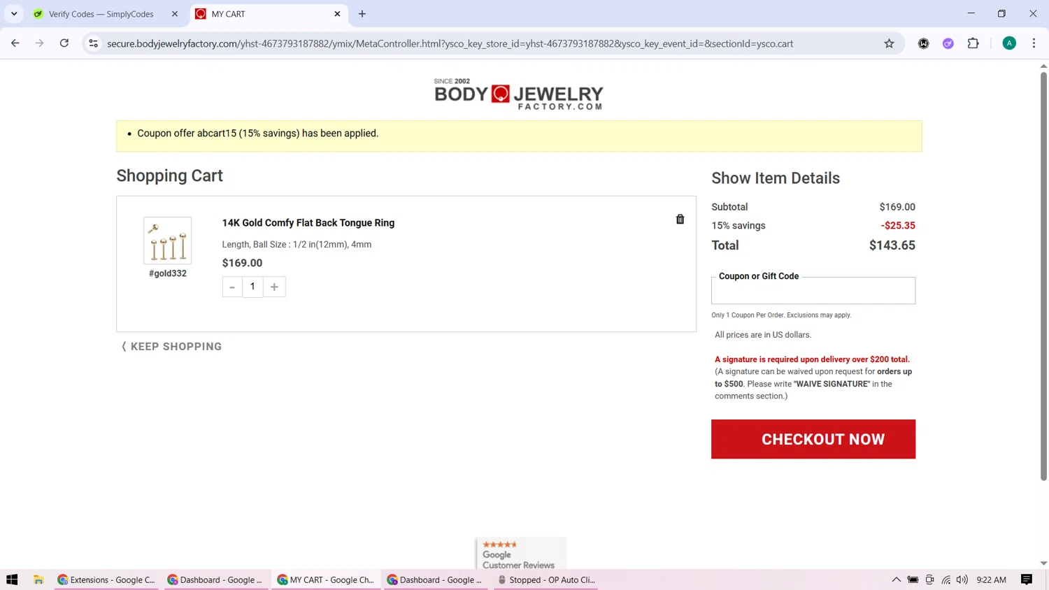
Task: Open the dark circular extension icon
Action: coord(924,43)
